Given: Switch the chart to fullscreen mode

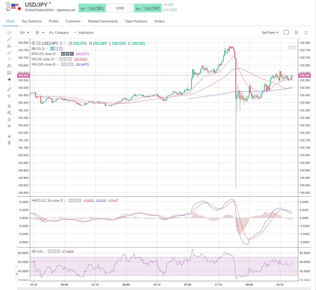Looking at the screenshot, I should (x=306, y=32).
